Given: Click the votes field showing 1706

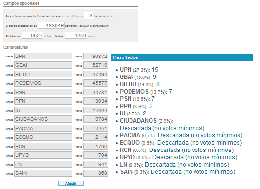Looking at the screenshot, I should (x=96, y=146).
